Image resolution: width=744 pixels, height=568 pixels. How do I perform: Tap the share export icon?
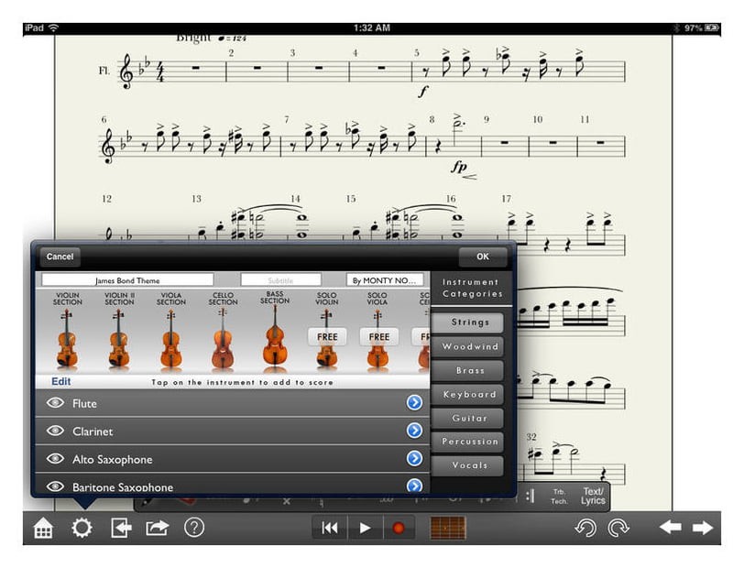[158, 528]
